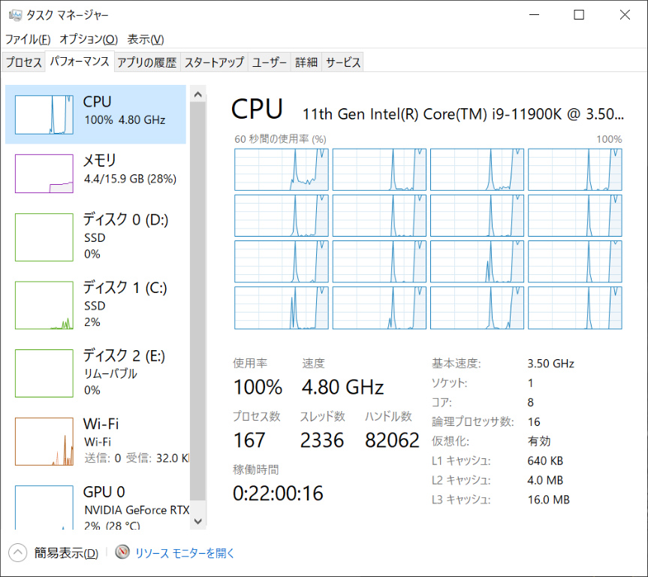Image resolution: width=648 pixels, height=577 pixels.
Task: Switch to the スタートアップ tab
Action: (x=214, y=62)
